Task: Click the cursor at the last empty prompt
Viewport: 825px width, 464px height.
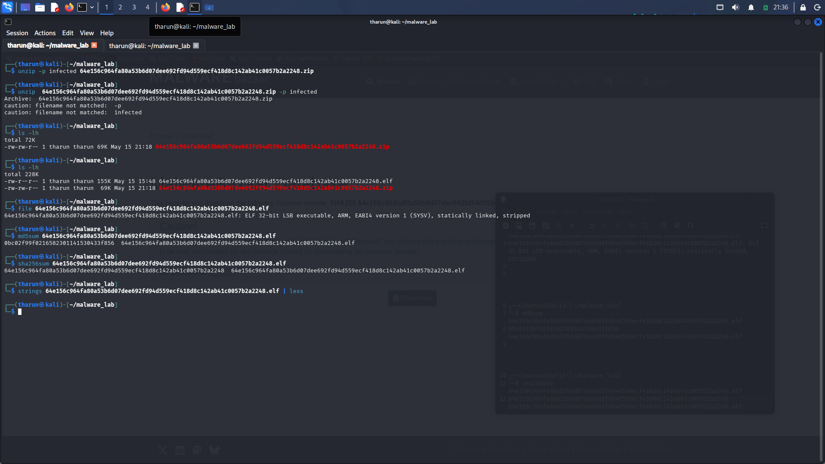Action: click(x=20, y=312)
